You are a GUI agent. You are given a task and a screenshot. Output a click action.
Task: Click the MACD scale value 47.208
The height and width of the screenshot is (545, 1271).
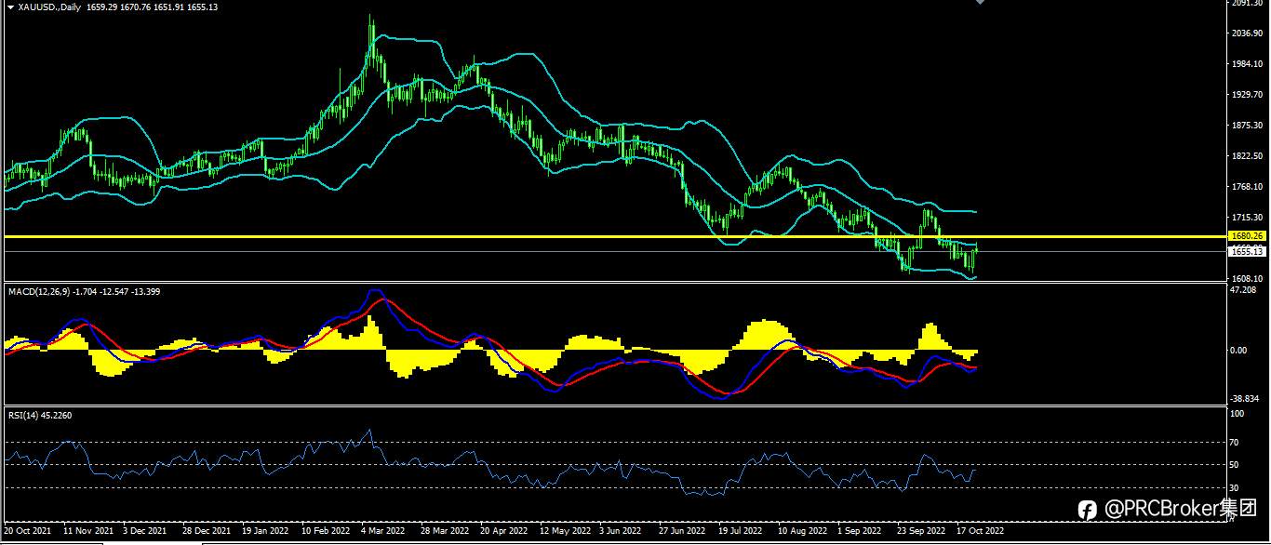[x=1243, y=290]
